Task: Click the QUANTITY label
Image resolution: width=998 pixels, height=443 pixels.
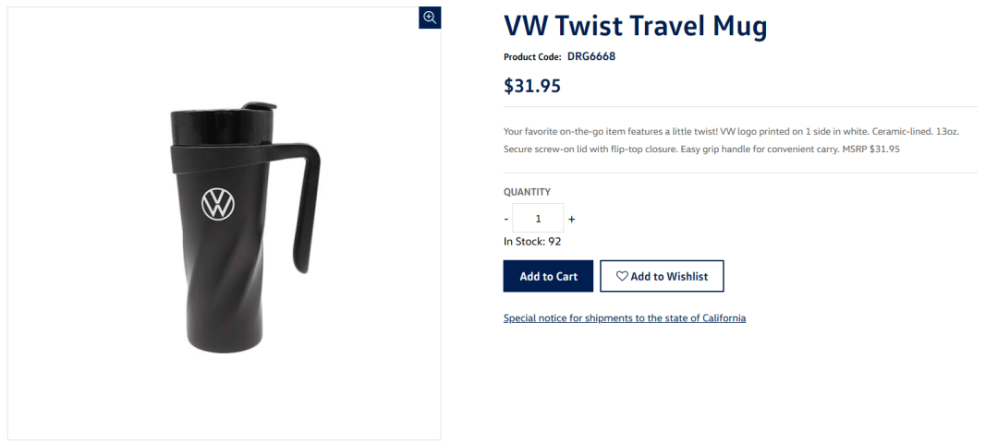Action: [527, 192]
